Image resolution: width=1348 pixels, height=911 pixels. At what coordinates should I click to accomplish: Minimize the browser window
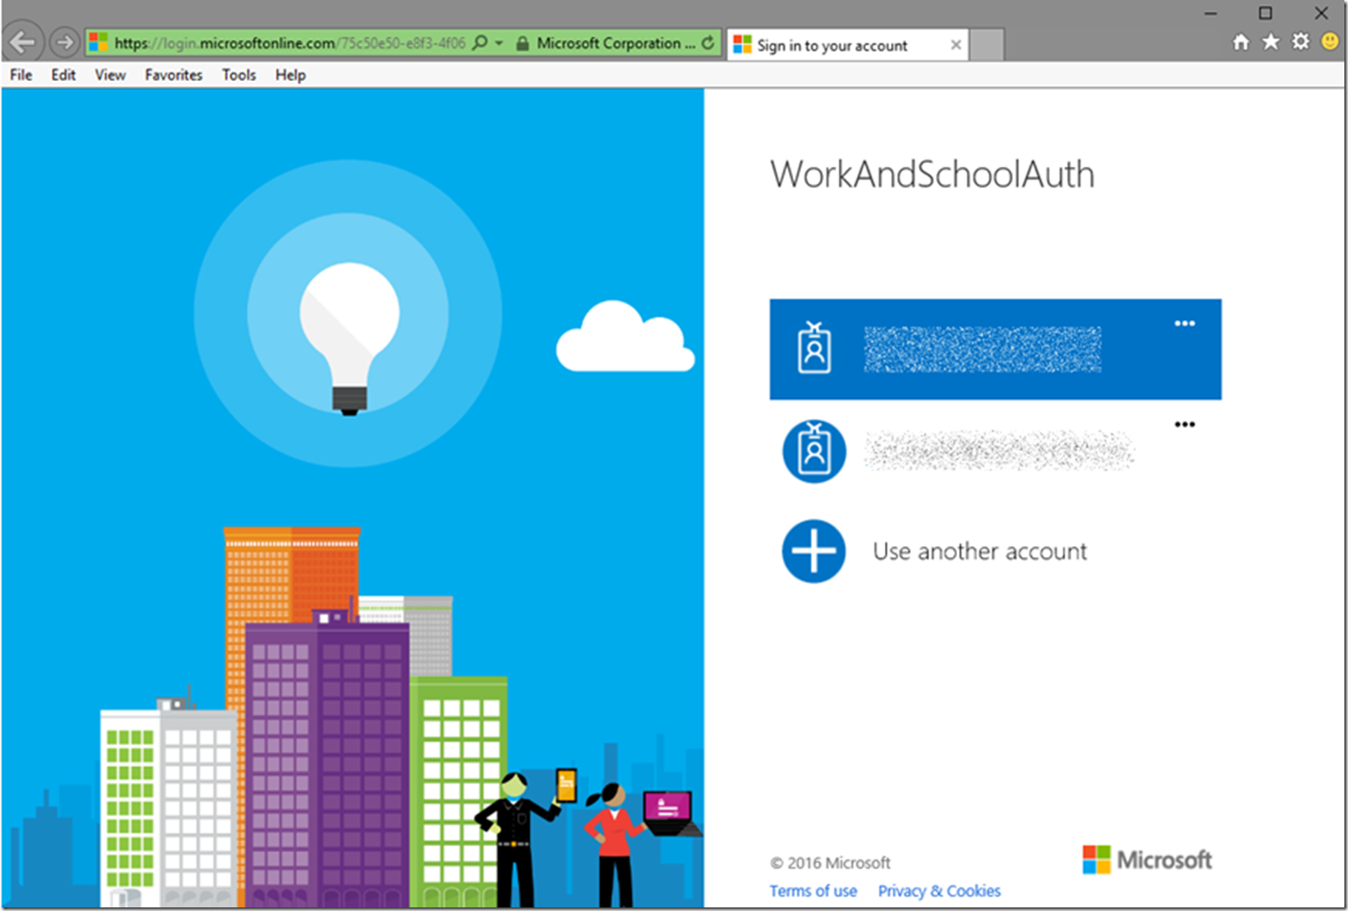(1210, 14)
